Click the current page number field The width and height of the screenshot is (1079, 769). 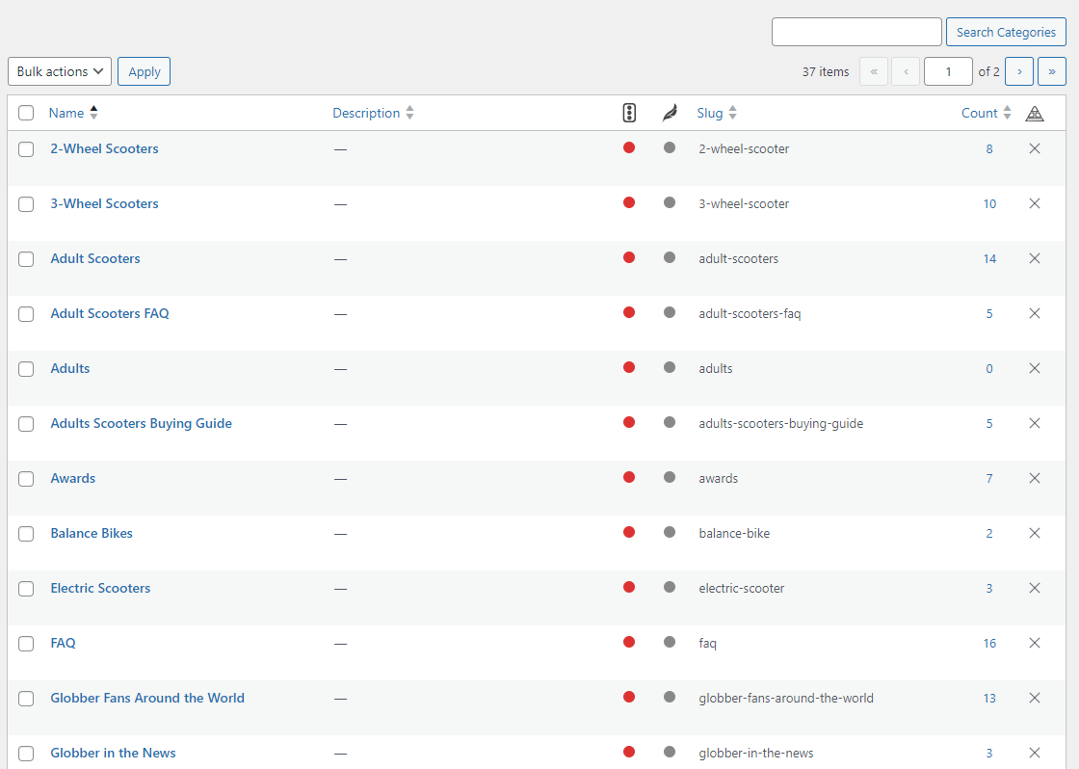coord(948,71)
